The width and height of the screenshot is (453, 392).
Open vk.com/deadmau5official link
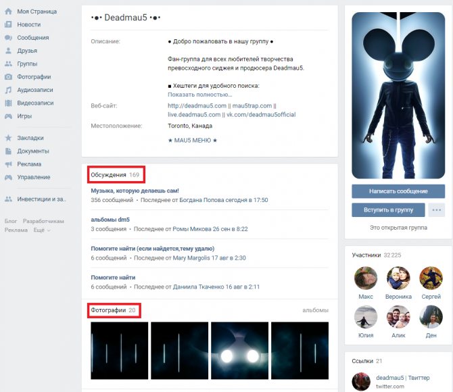point(261,115)
